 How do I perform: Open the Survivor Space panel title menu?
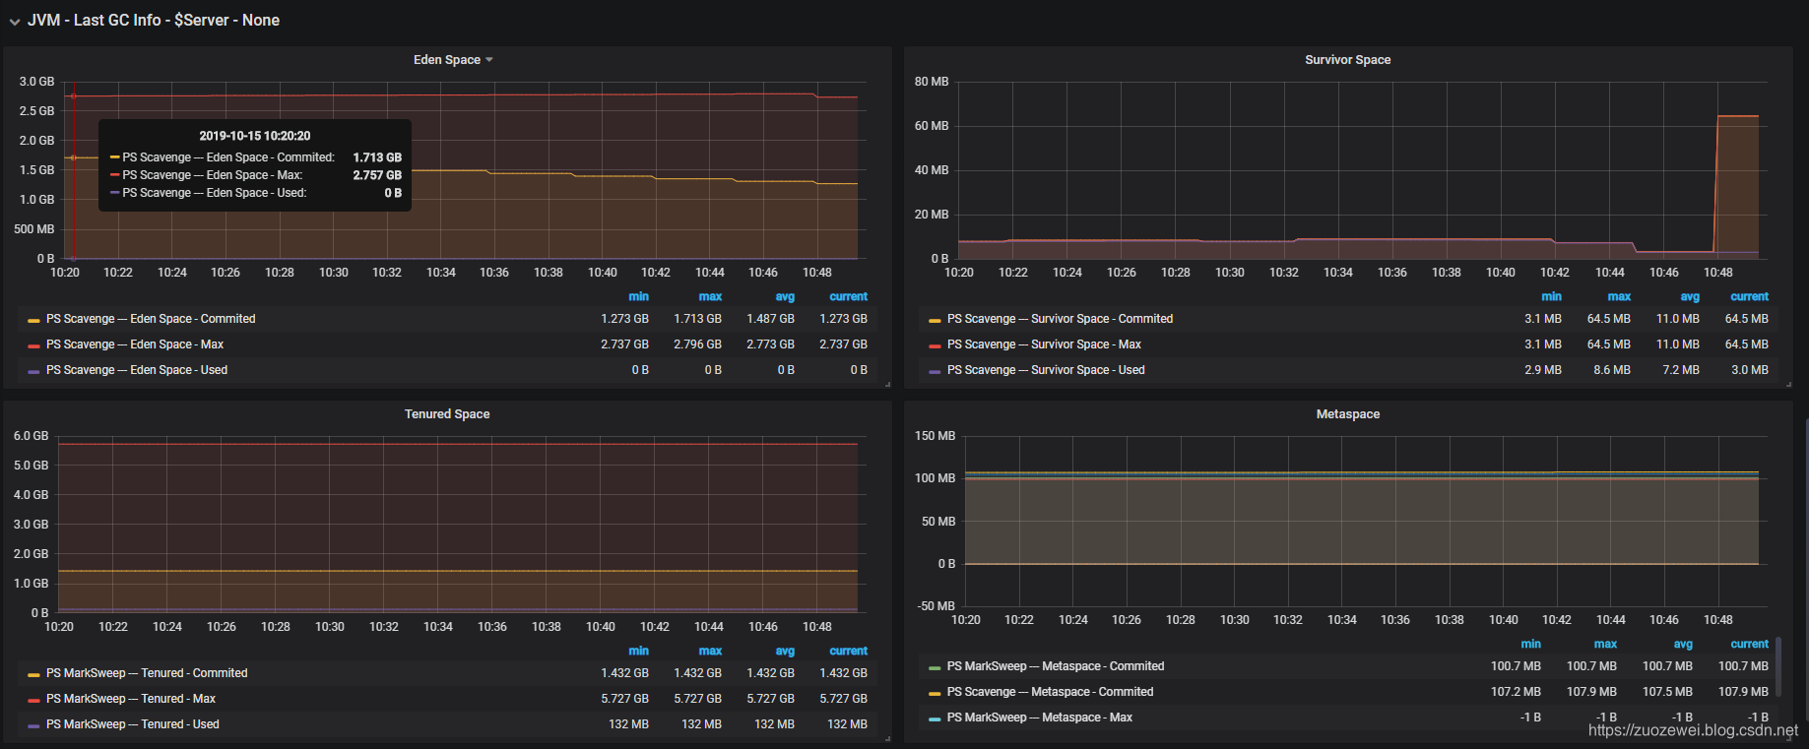click(x=1347, y=60)
